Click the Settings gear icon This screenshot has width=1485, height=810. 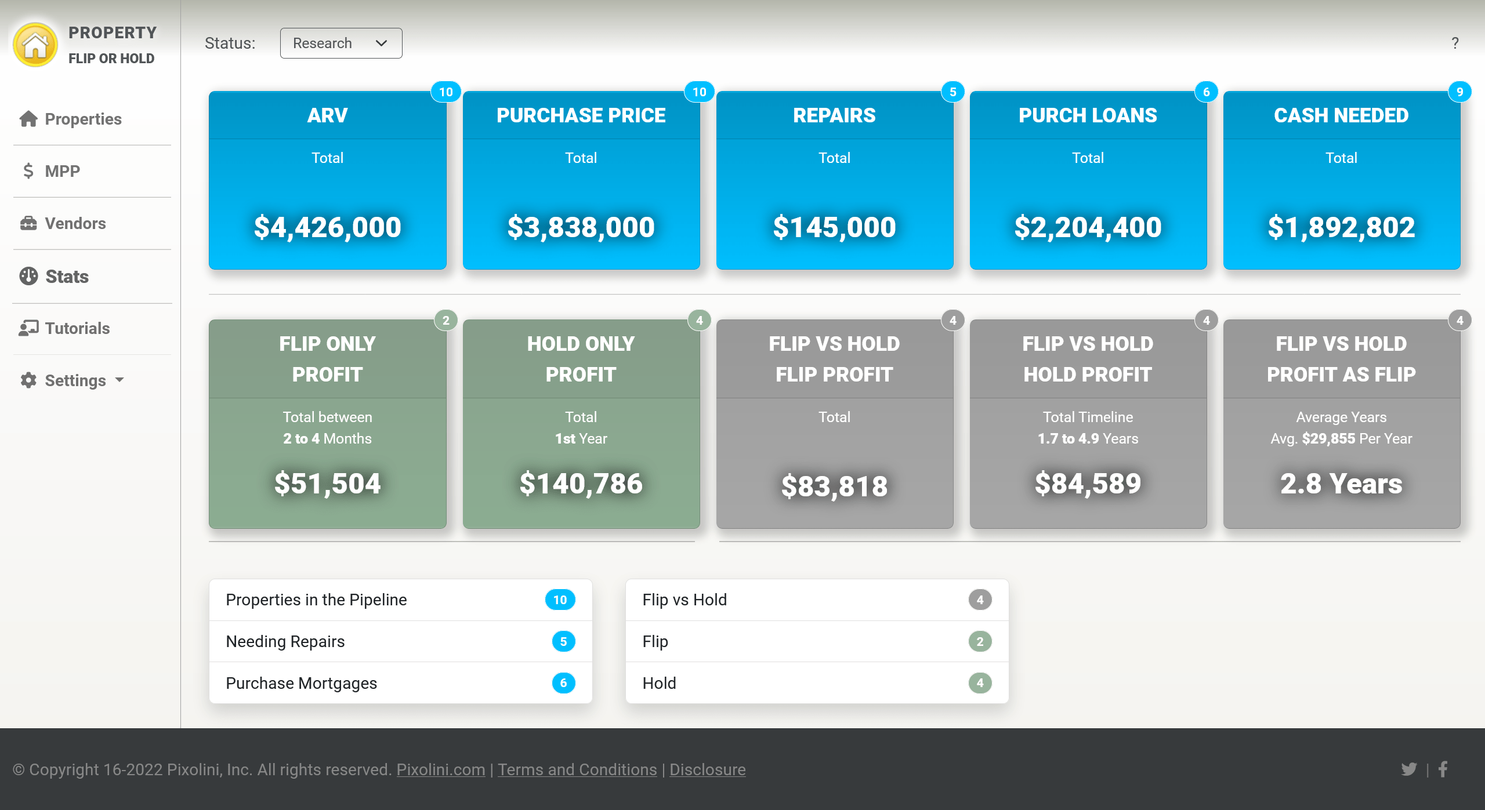point(28,380)
